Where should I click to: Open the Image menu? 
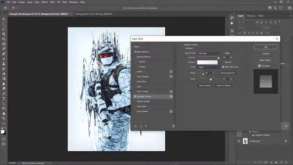click(22, 2)
